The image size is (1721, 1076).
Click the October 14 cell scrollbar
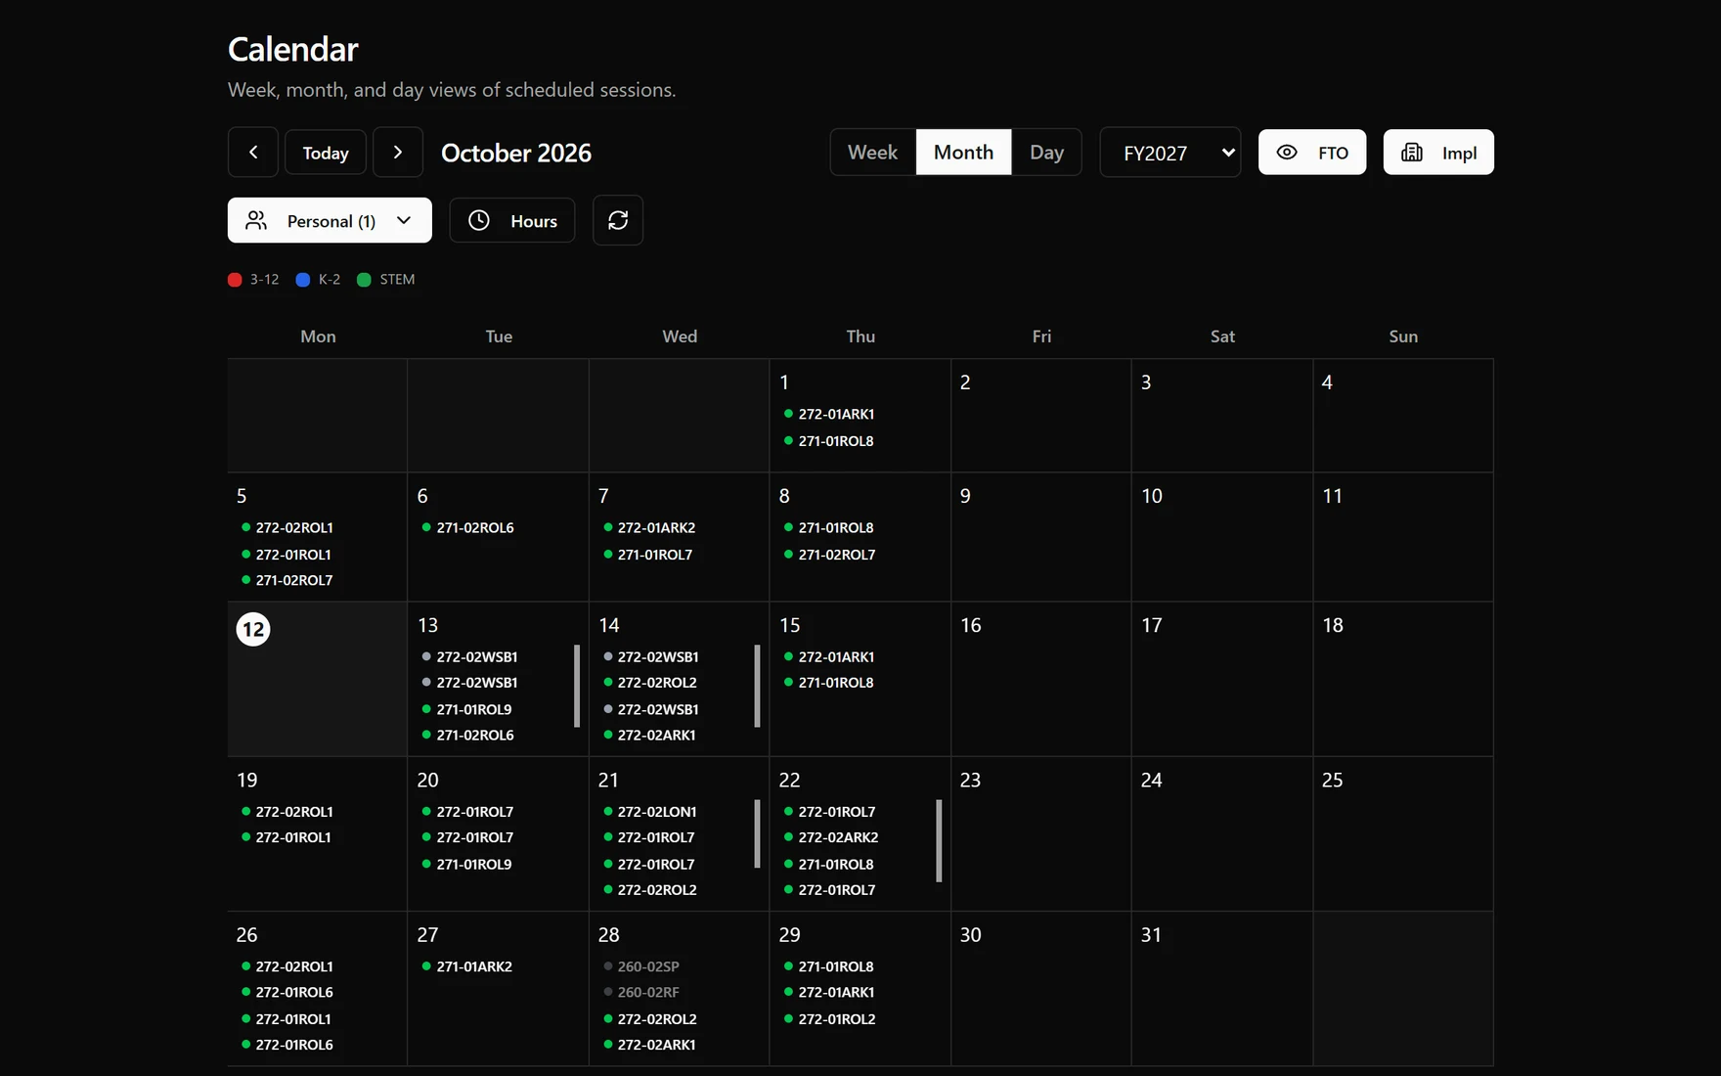(757, 686)
